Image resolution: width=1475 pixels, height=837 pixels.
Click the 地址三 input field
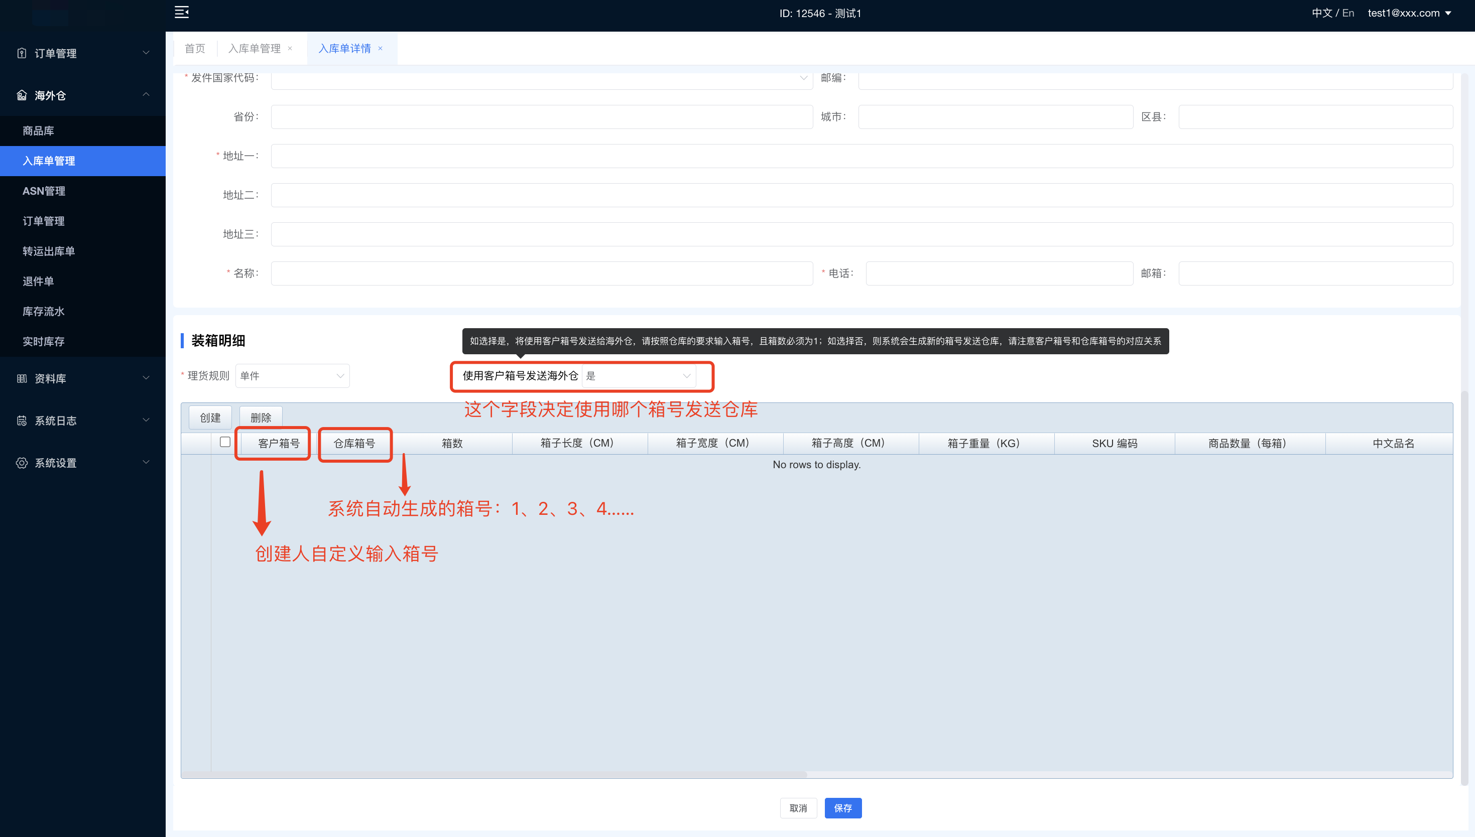862,234
